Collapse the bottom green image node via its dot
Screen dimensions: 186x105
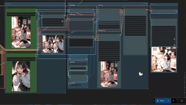pos(7,52)
